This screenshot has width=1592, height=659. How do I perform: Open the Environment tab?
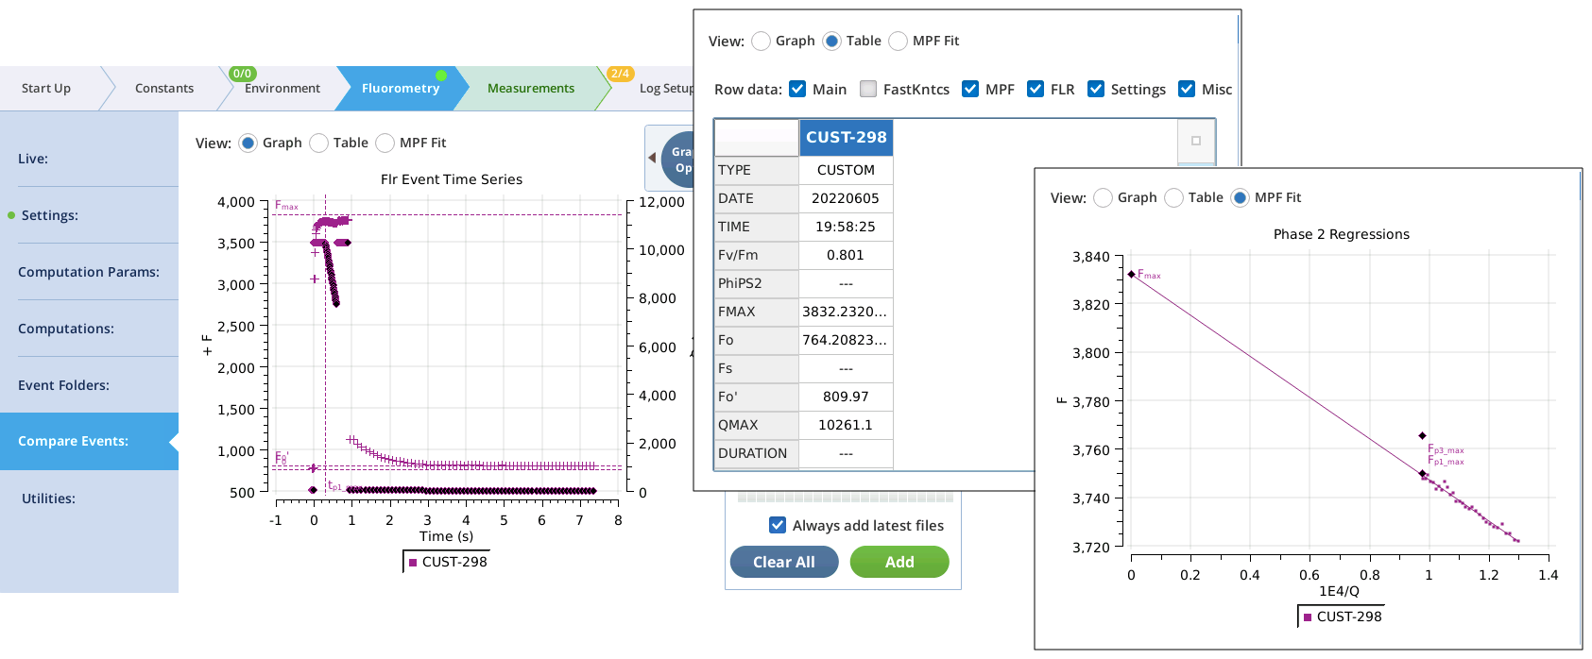coord(282,89)
